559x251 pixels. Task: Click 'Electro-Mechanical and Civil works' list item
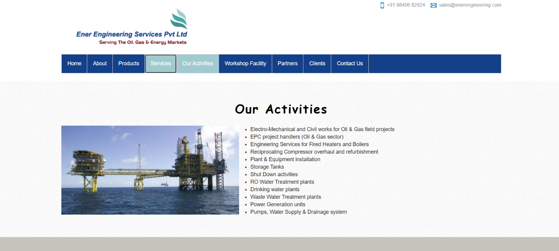(323, 129)
